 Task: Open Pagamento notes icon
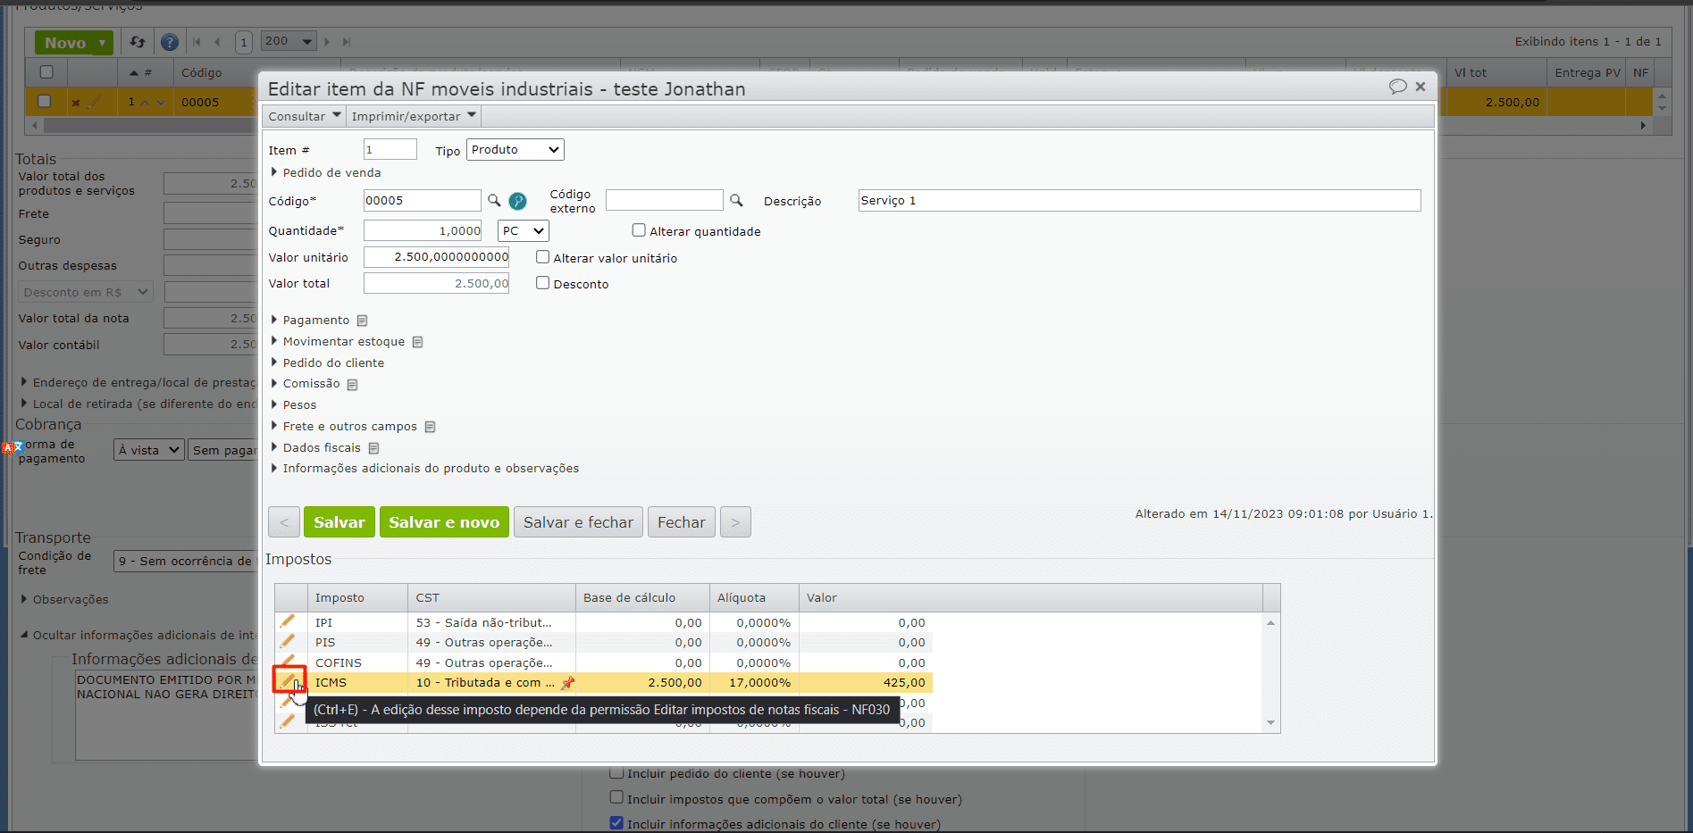(x=362, y=321)
